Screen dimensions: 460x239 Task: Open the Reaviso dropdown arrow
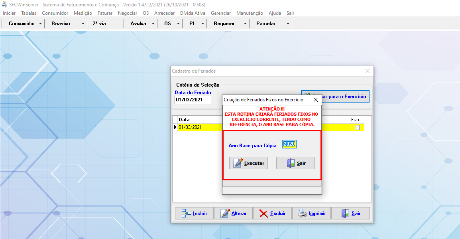tap(83, 24)
